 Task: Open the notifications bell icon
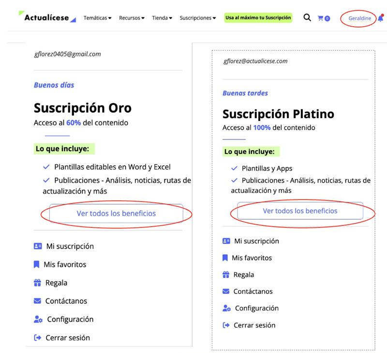[x=381, y=18]
